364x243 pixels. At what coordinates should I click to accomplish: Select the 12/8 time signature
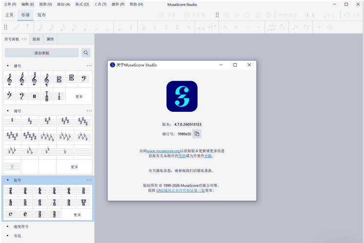(x=83, y=203)
